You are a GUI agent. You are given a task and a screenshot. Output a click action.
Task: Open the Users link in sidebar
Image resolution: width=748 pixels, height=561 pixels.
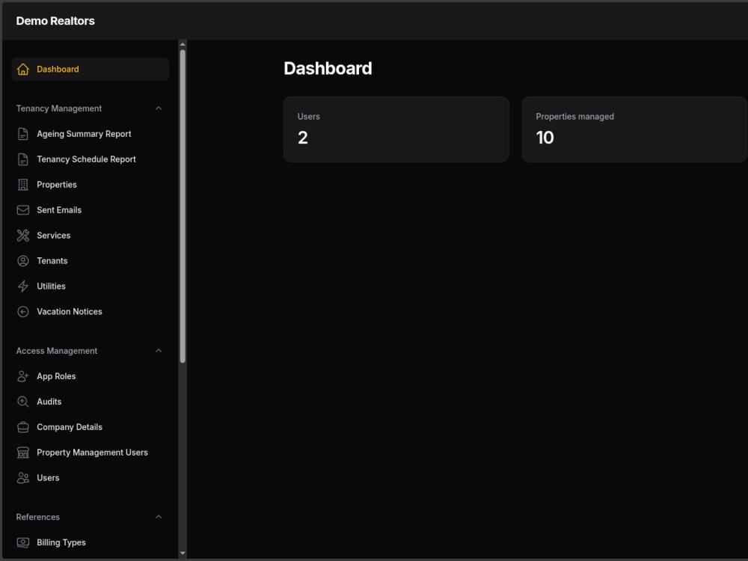point(91,478)
